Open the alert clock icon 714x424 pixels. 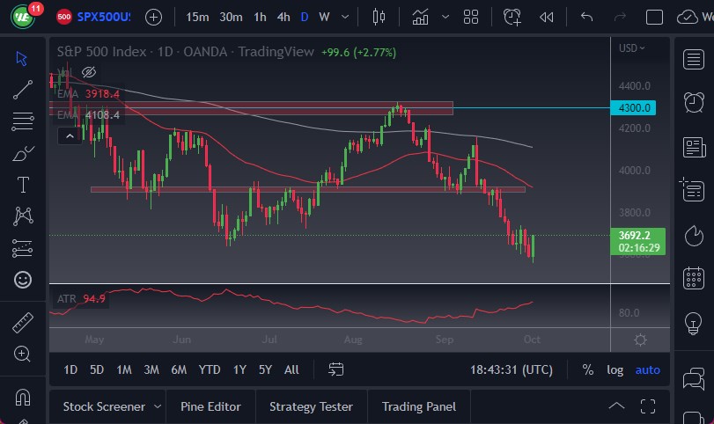512,17
